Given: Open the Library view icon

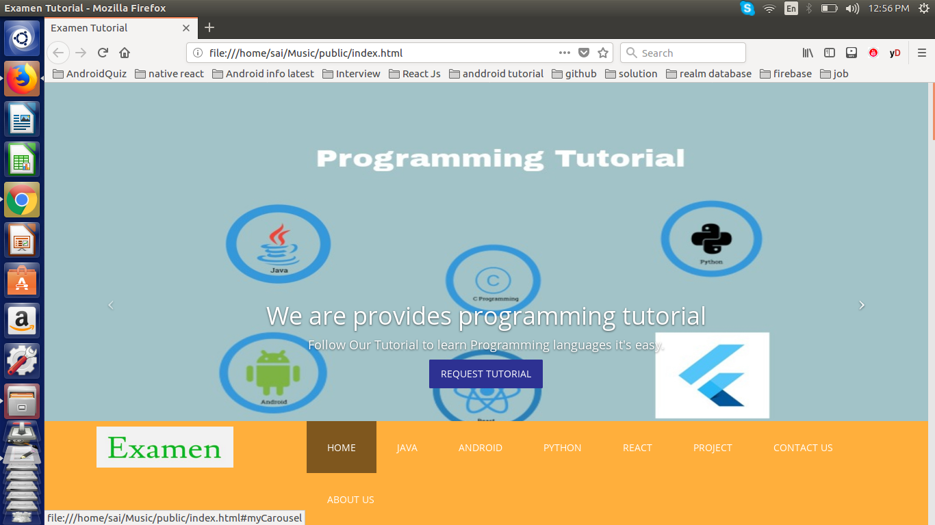Looking at the screenshot, I should pyautogui.click(x=808, y=53).
